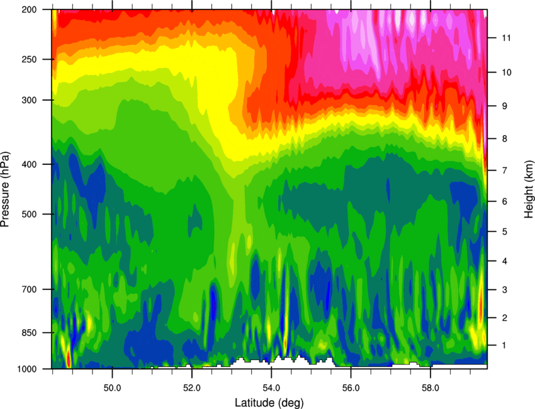Click the 'Height (km)' axis title

click(x=529, y=189)
